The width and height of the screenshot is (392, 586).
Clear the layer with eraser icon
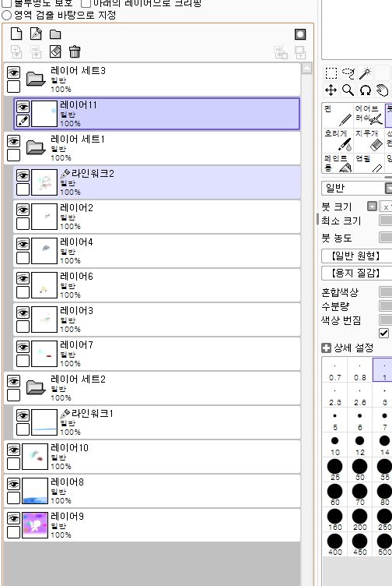click(x=55, y=51)
